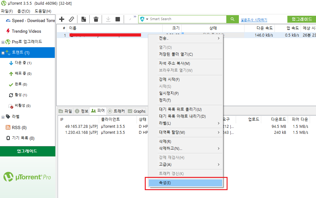
Task: Open the search provider shield dropdown
Action: coord(144,19)
